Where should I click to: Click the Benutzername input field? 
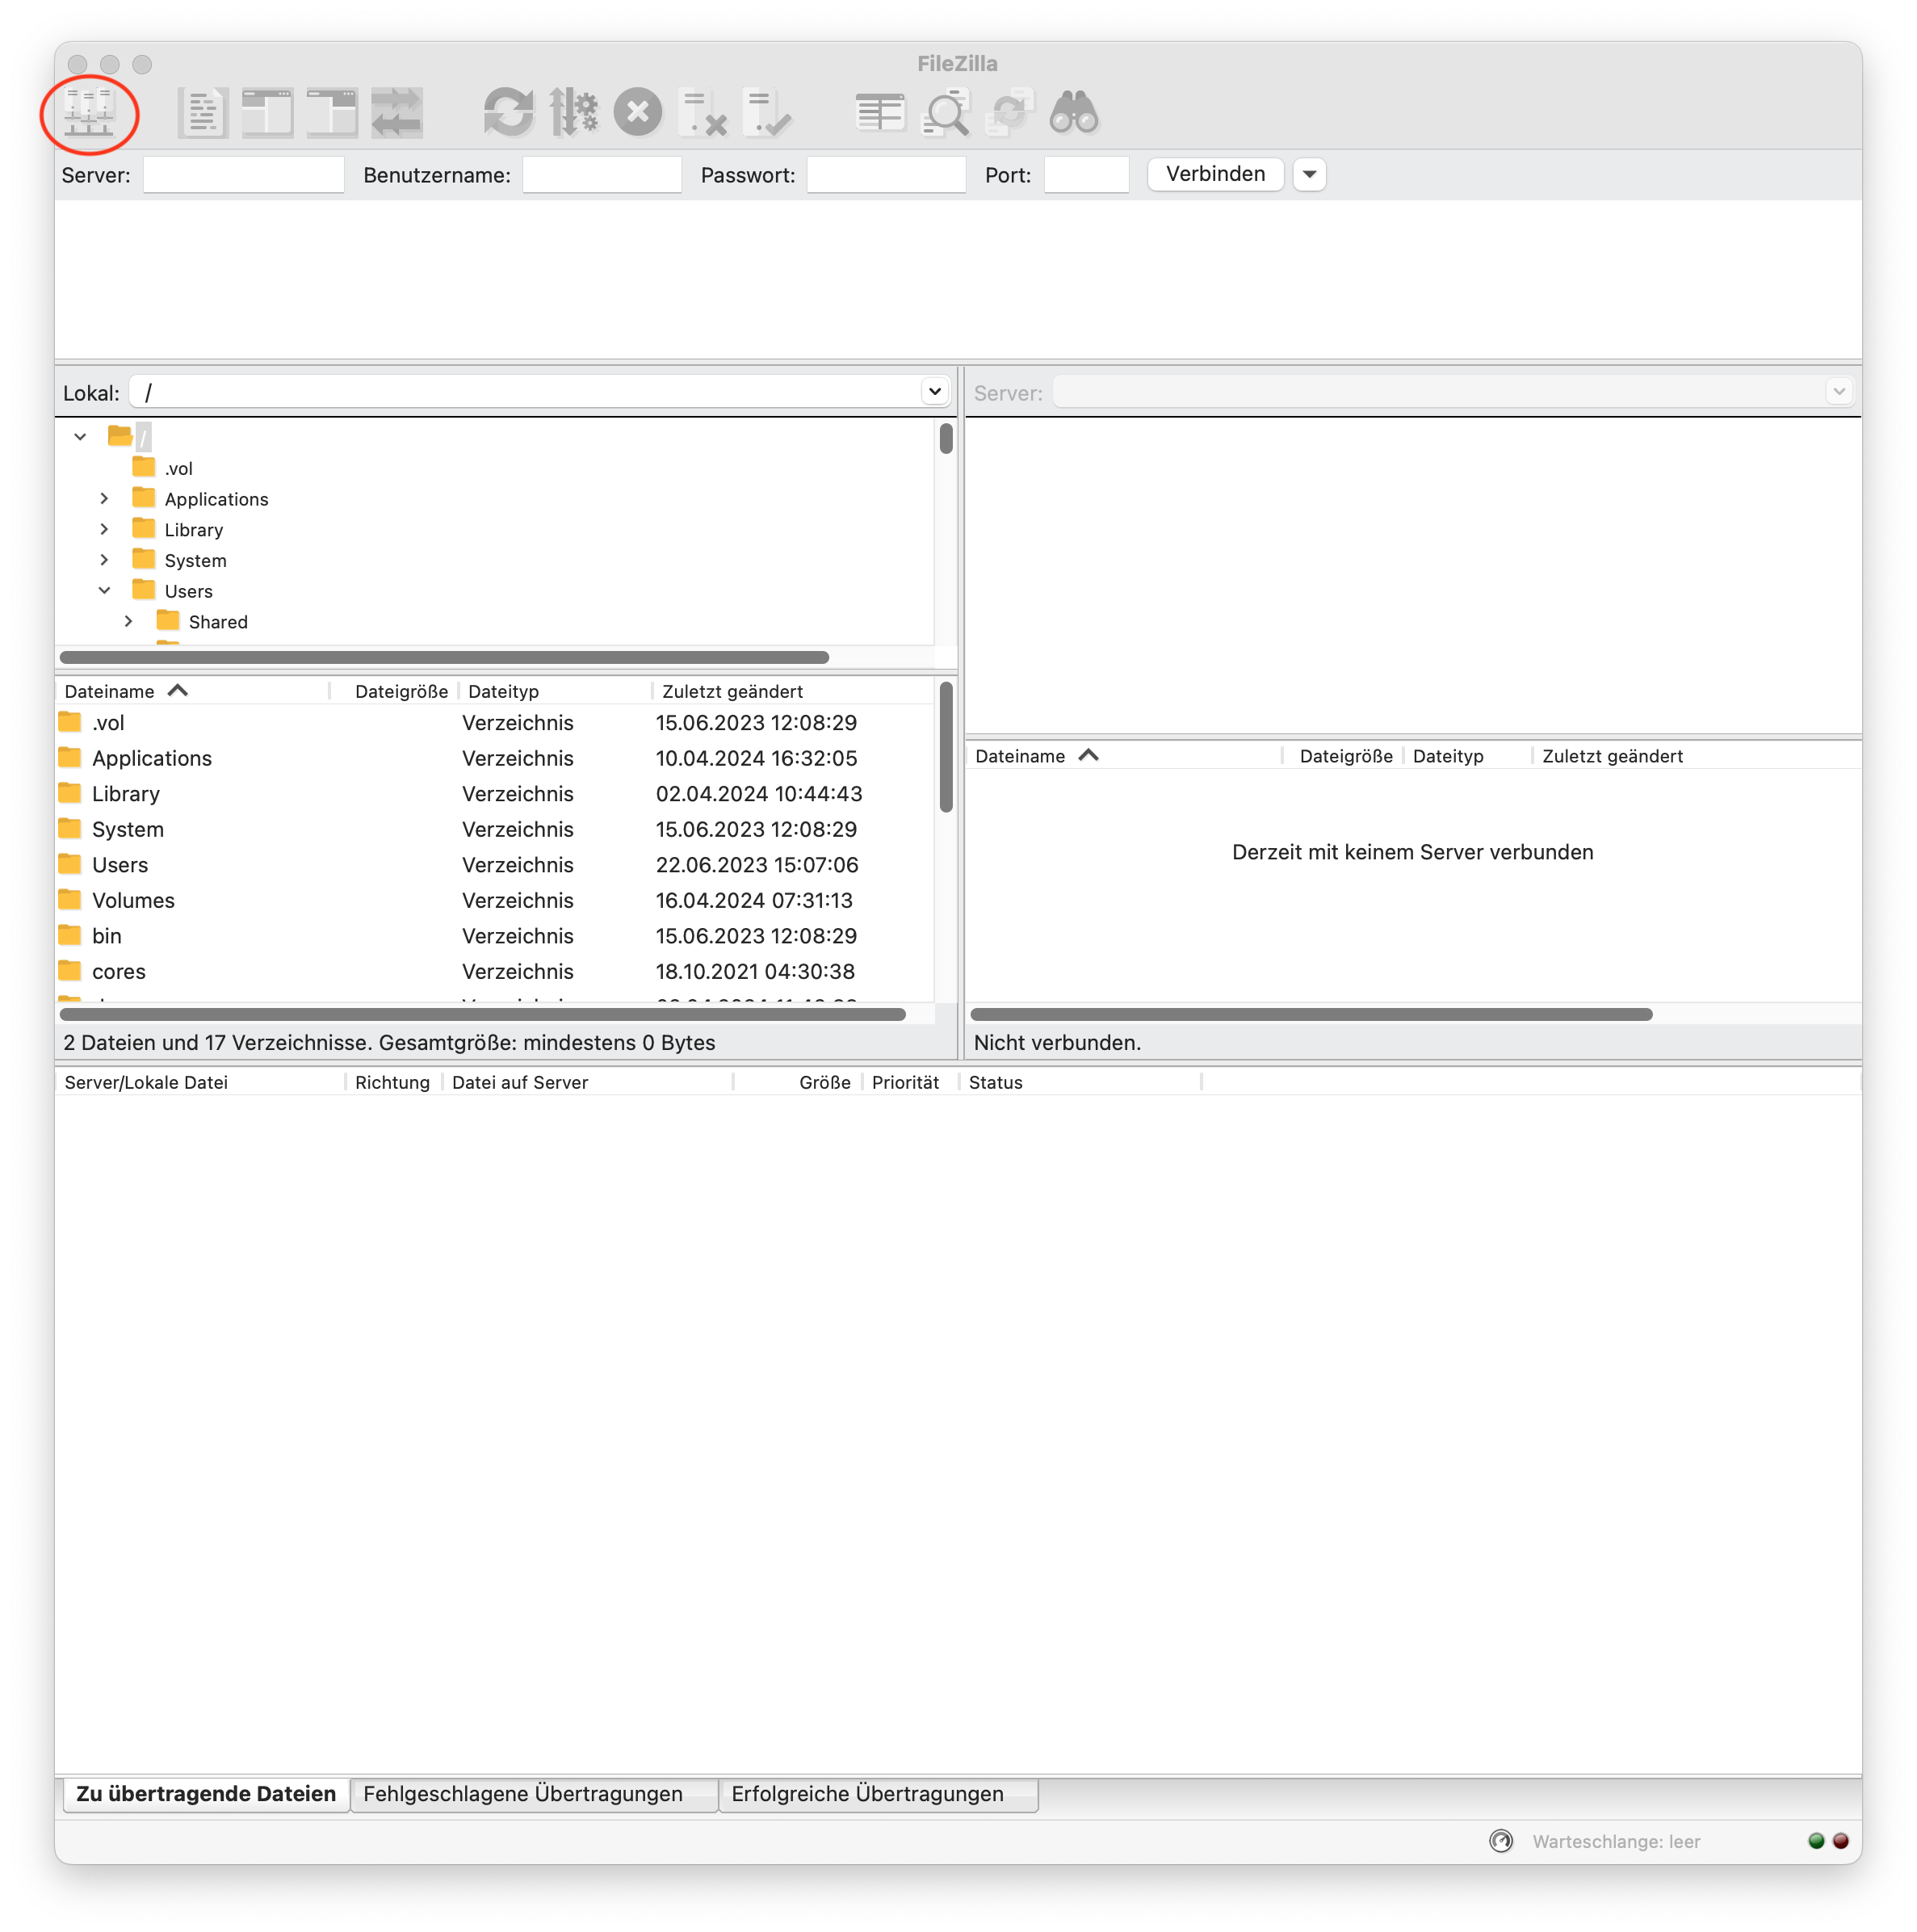click(602, 174)
